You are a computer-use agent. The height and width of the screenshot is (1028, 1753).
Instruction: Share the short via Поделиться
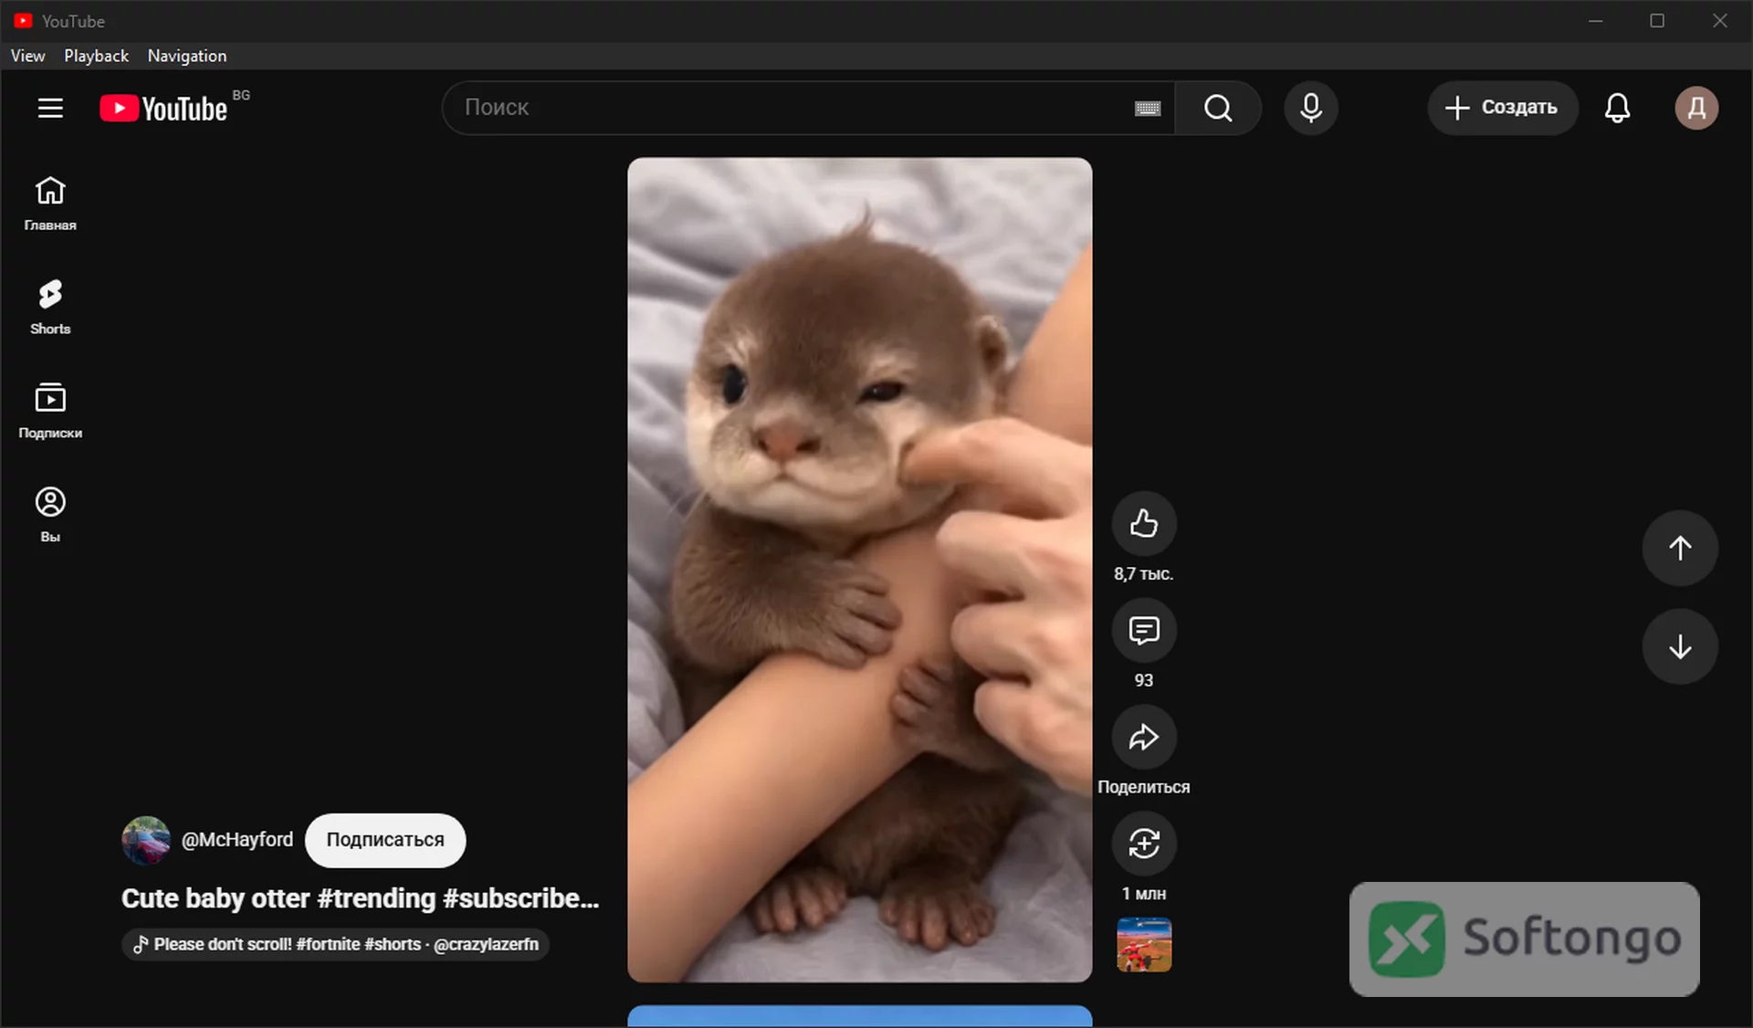tap(1144, 737)
